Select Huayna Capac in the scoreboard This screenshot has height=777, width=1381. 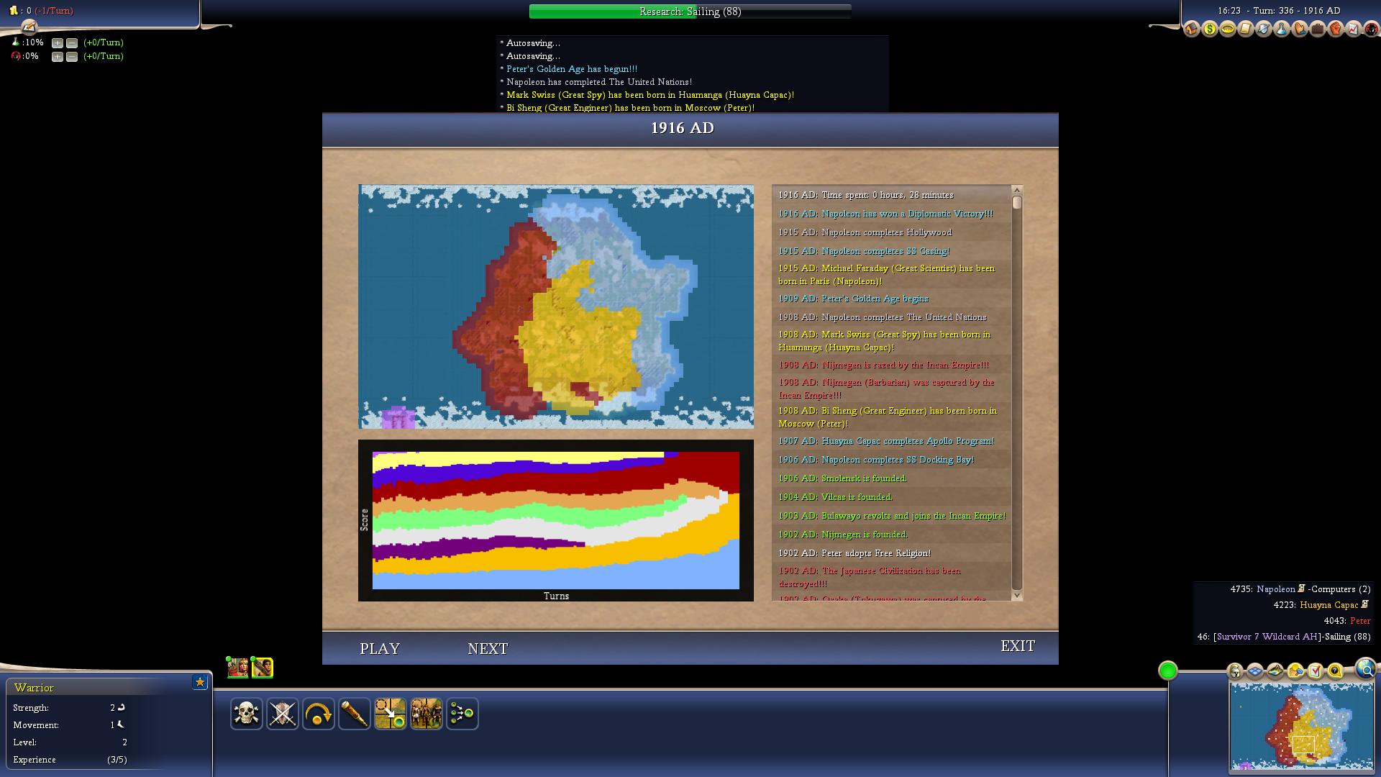tap(1328, 605)
